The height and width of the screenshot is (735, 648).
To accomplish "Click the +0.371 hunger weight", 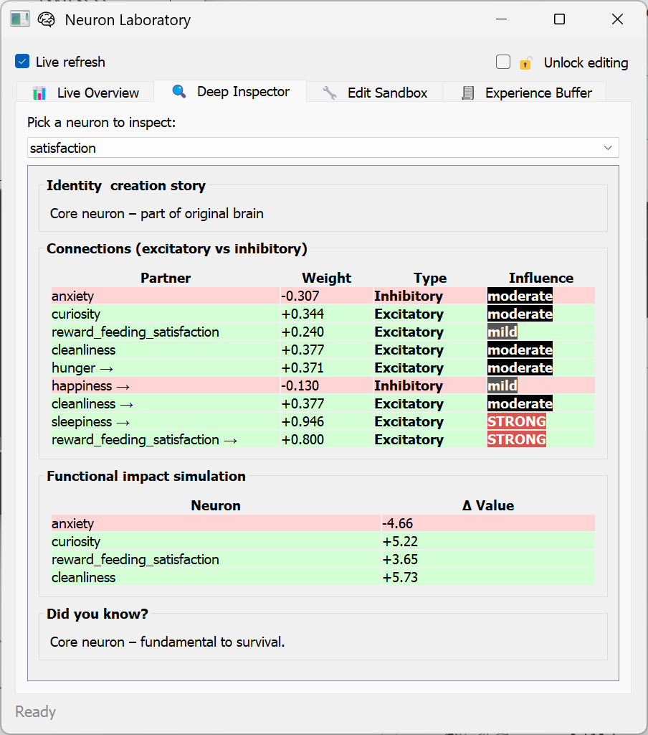I will click(302, 367).
